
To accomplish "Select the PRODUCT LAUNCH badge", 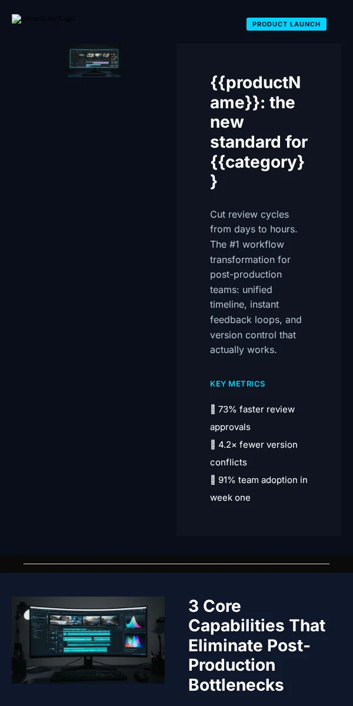I will pyautogui.click(x=287, y=24).
